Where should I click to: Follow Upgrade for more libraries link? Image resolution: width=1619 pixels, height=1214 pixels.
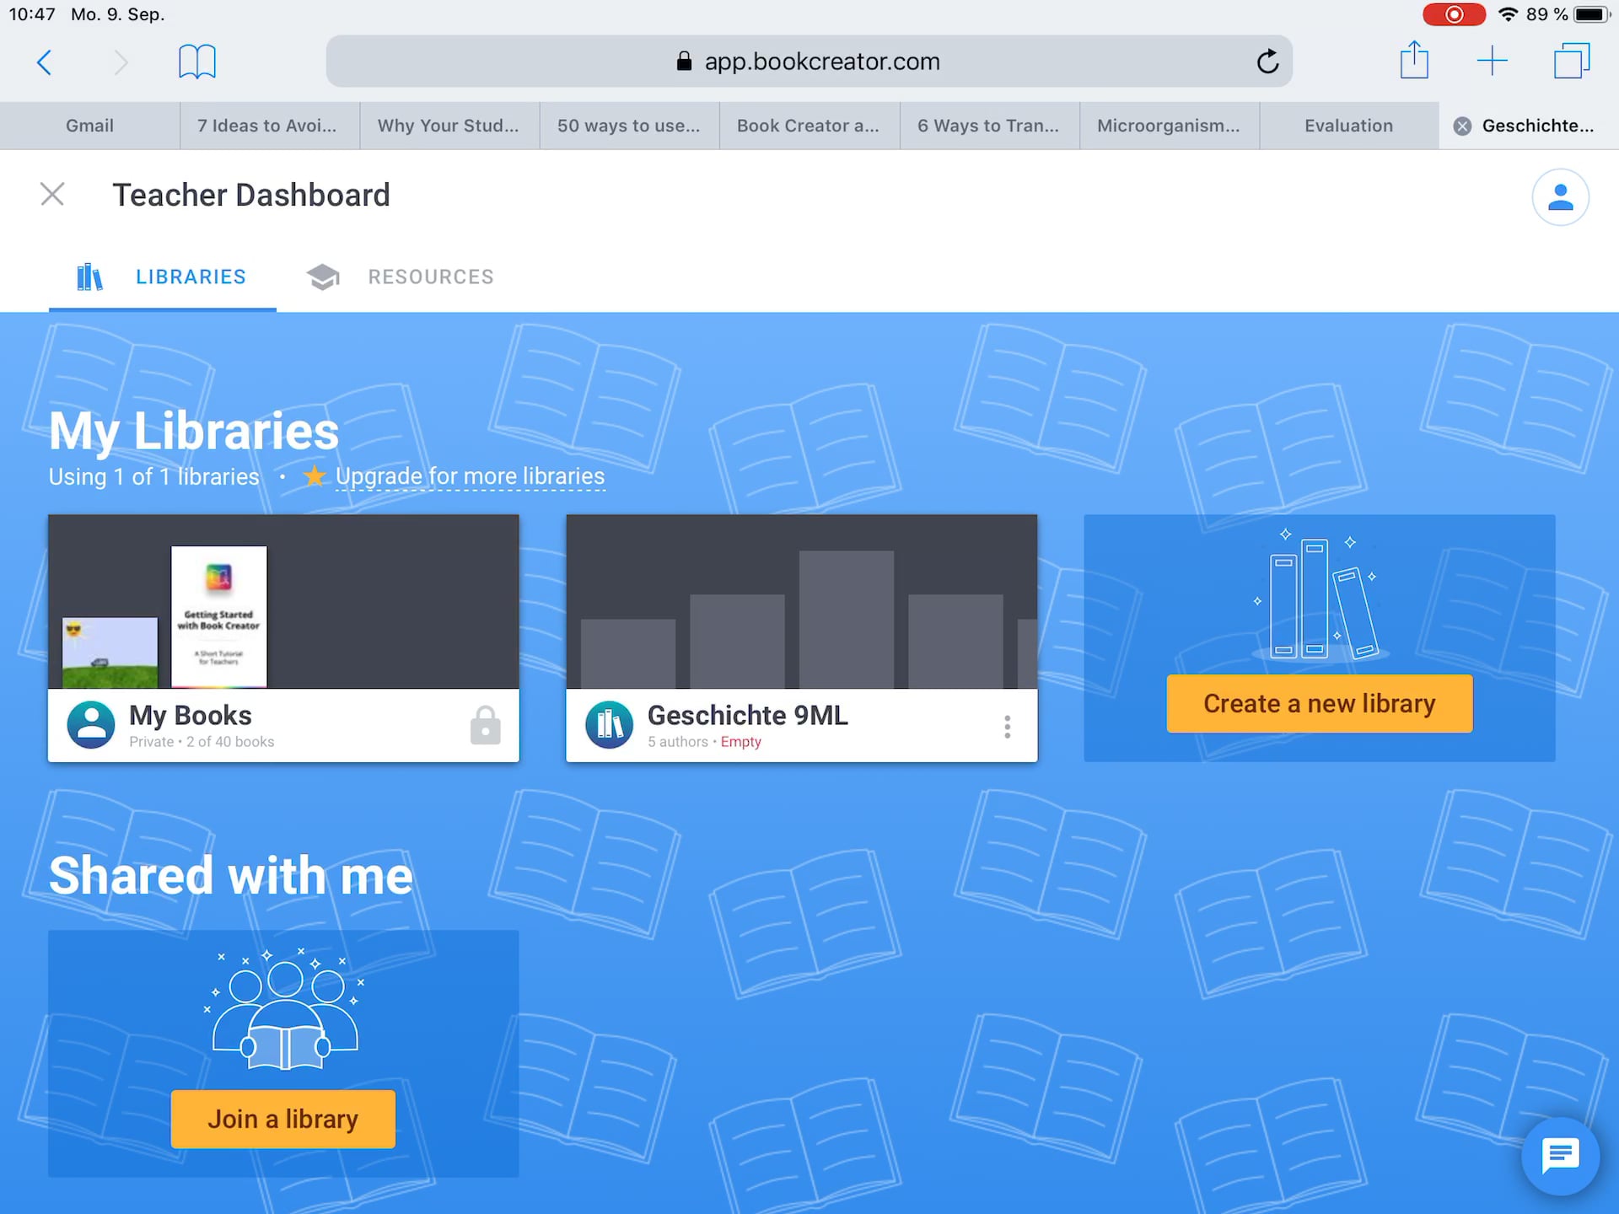[470, 476]
